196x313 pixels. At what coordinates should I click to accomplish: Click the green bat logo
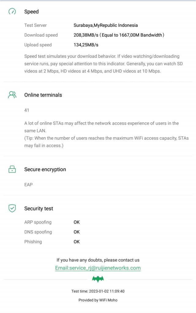click(98, 279)
